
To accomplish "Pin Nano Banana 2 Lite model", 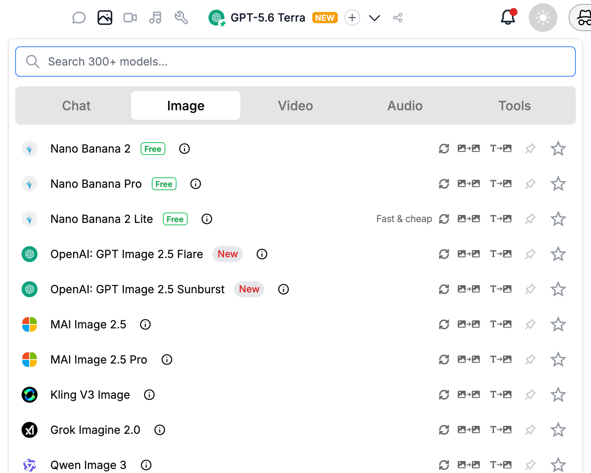I will click(530, 219).
